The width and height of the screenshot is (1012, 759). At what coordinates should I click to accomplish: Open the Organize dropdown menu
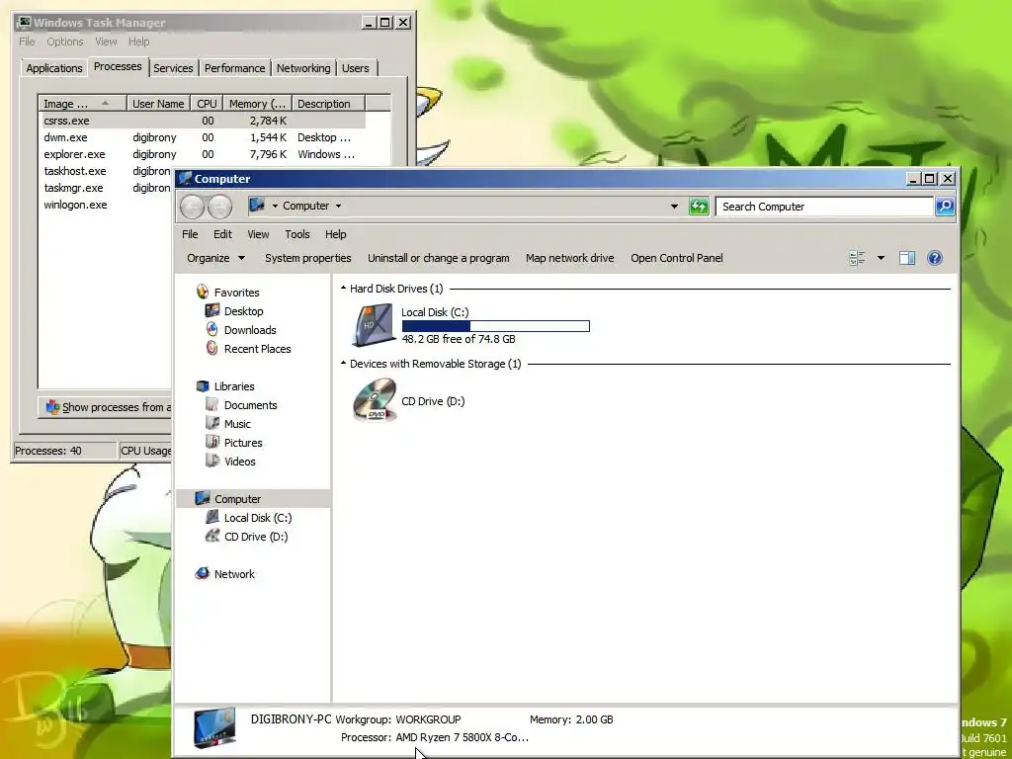215,258
